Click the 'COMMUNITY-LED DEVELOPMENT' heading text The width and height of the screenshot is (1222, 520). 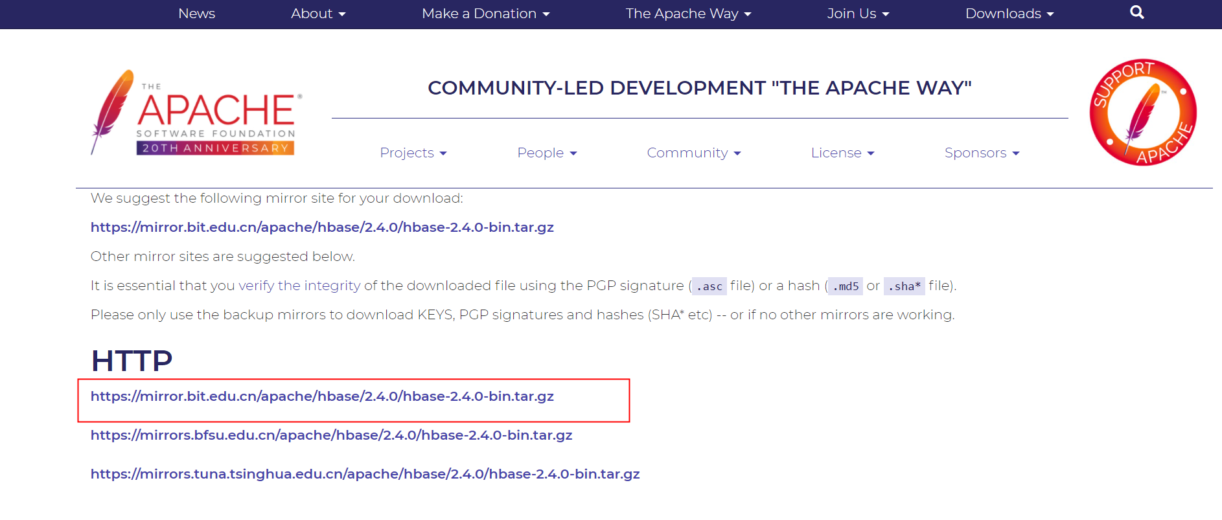tap(700, 88)
